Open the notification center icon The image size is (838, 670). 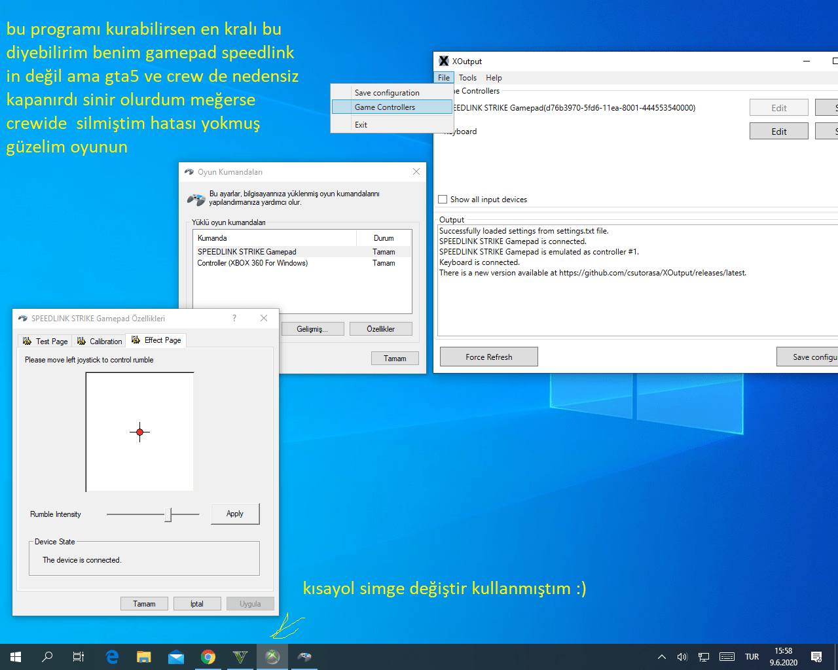coord(816,657)
